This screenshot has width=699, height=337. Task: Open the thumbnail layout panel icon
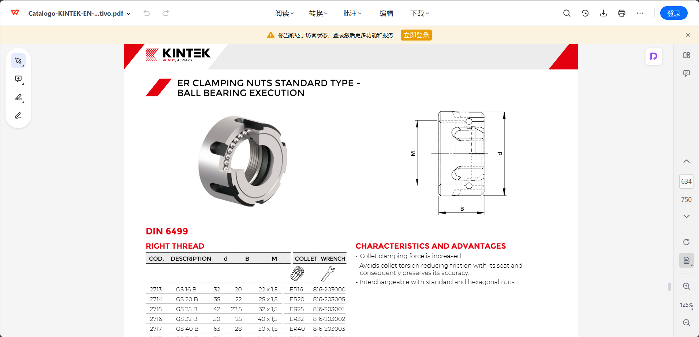(686, 55)
